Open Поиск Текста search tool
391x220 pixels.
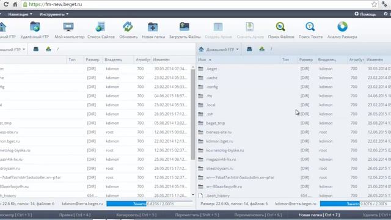tap(310, 27)
